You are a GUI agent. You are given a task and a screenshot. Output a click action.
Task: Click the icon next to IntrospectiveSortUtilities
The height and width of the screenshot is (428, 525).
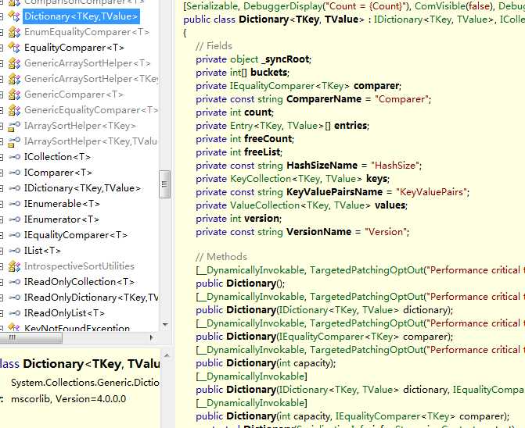pyautogui.click(x=14, y=266)
